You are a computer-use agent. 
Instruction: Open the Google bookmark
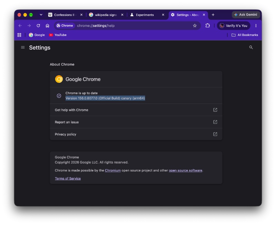(37, 35)
